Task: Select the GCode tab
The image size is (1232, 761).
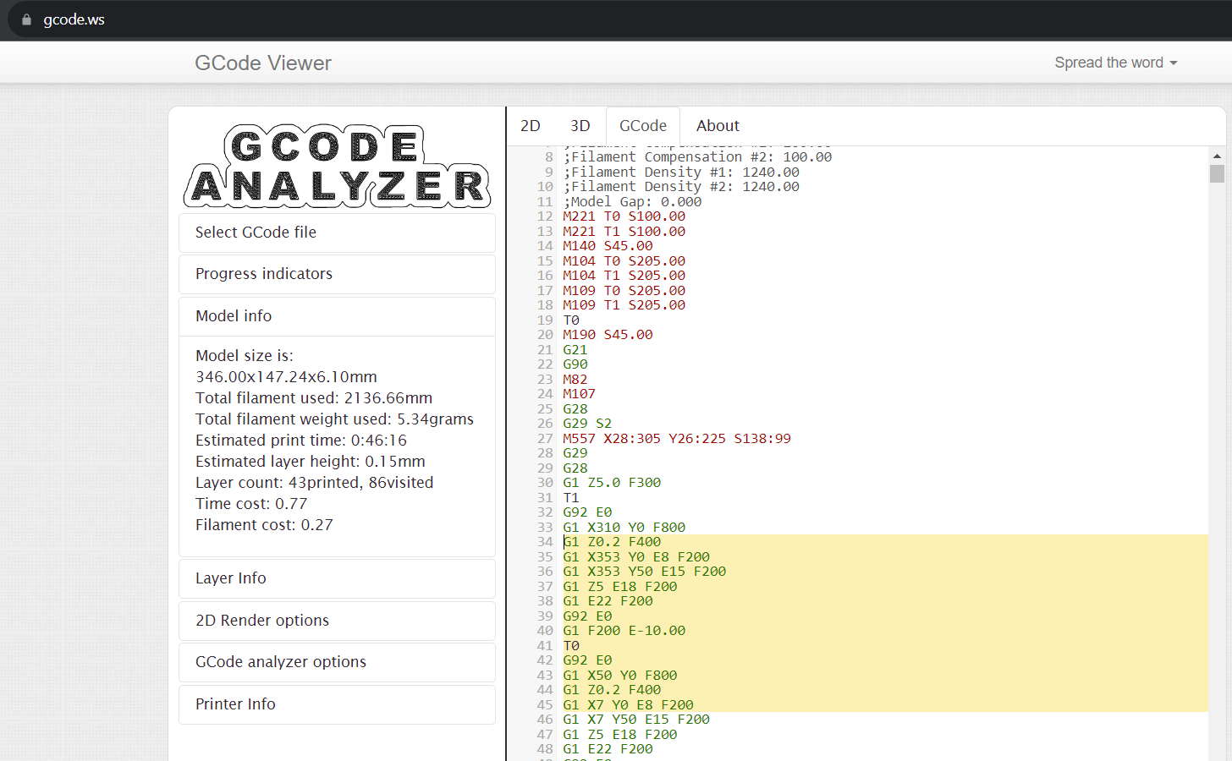Action: tap(642, 126)
